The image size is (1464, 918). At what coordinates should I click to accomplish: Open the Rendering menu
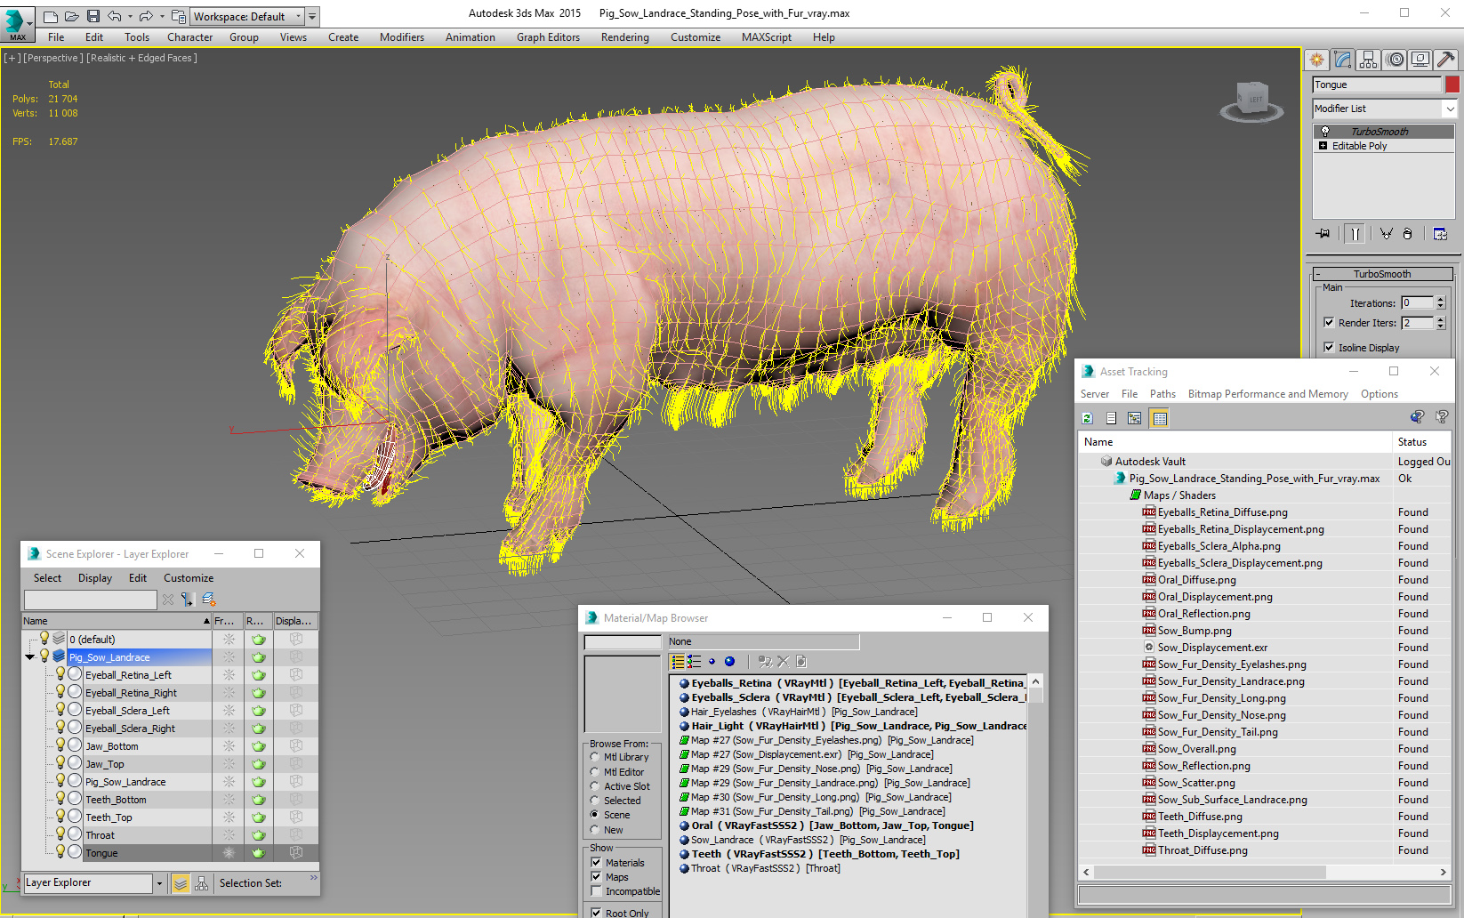tap(624, 37)
